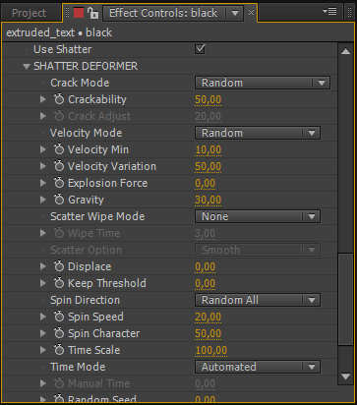This screenshot has height=405, width=357.
Task: Collapse the SHATTER DEFORMER group
Action: (x=27, y=67)
